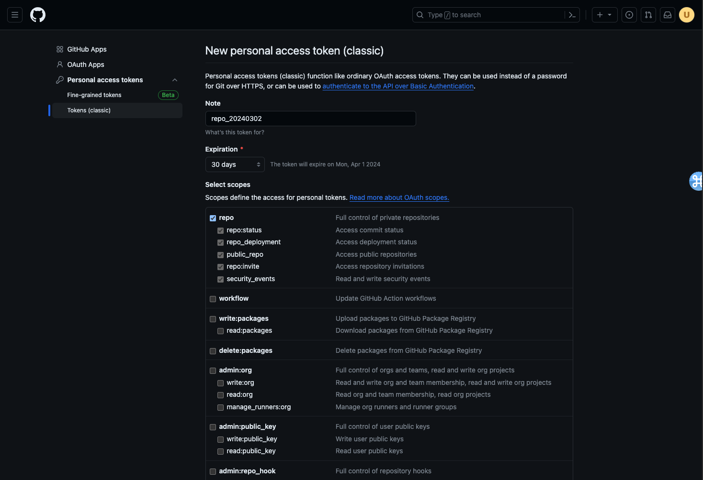Toggle the repo:status checkbox
This screenshot has height=480, width=703.
pyautogui.click(x=220, y=230)
